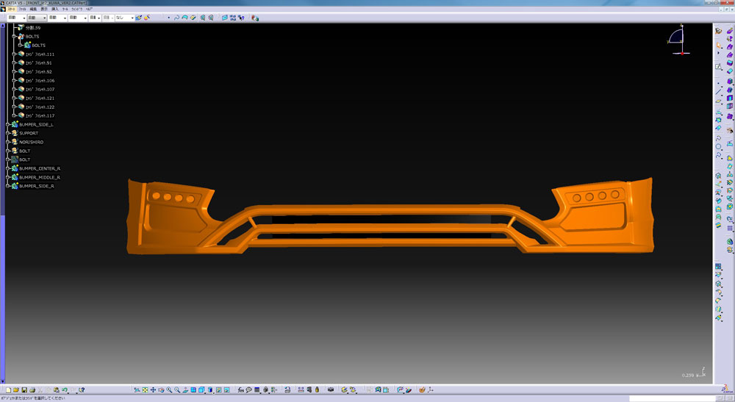Open the Isometric quick view cube icon
The height and width of the screenshot is (402, 735).
[x=201, y=390]
